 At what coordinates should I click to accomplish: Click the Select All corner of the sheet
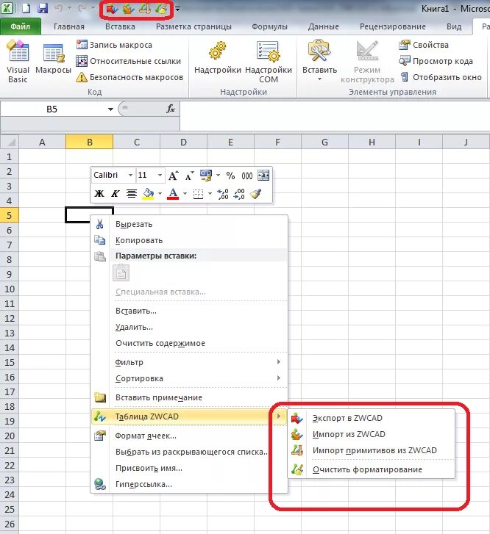pos(10,142)
